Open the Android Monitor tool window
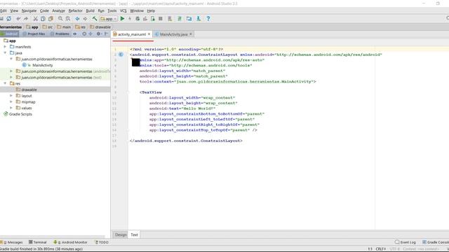 [x=70, y=242]
